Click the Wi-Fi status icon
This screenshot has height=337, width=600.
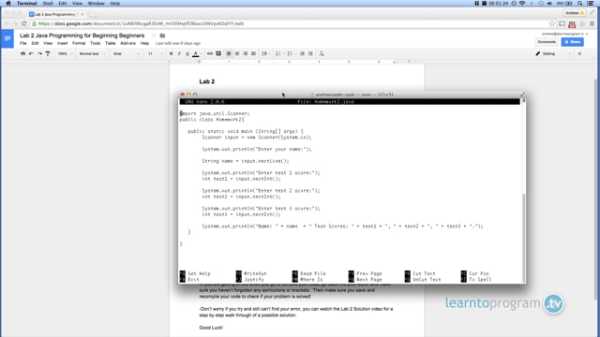(x=522, y=4)
